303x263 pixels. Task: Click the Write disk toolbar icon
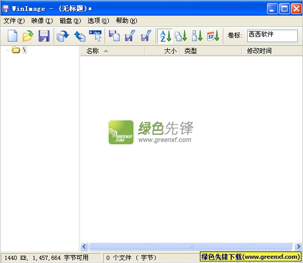click(x=80, y=36)
